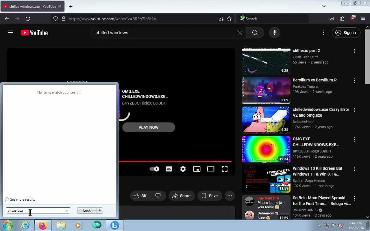Viewport: 370px width, 231px height.
Task: Clear the virtualbox Start search text
Action: point(66,210)
